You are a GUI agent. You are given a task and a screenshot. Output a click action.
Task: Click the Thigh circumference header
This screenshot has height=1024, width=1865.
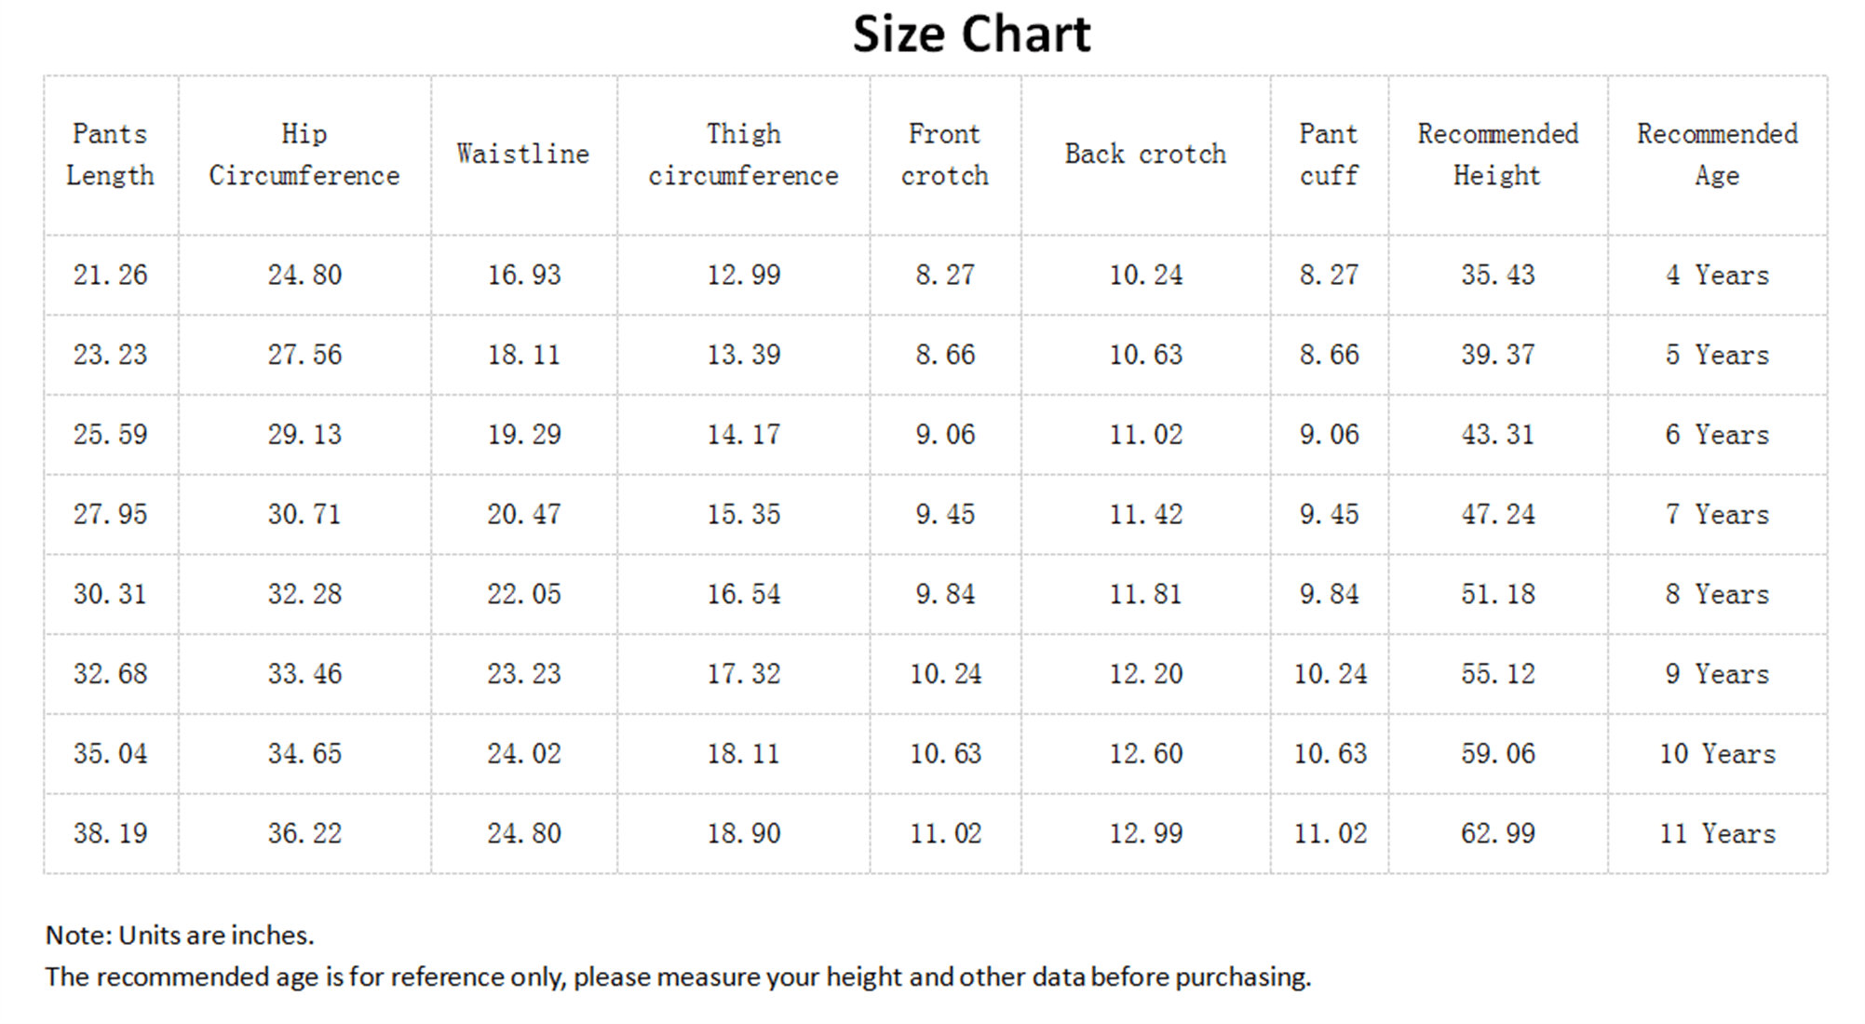pos(743,155)
